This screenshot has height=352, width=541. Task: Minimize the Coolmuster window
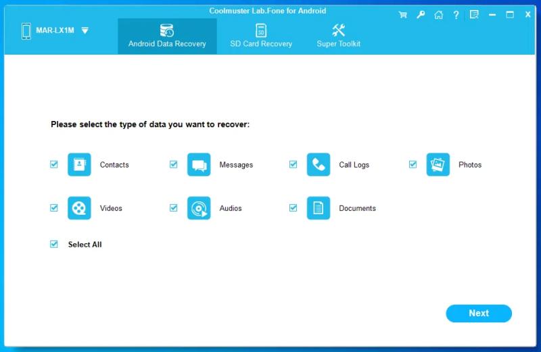click(x=492, y=15)
